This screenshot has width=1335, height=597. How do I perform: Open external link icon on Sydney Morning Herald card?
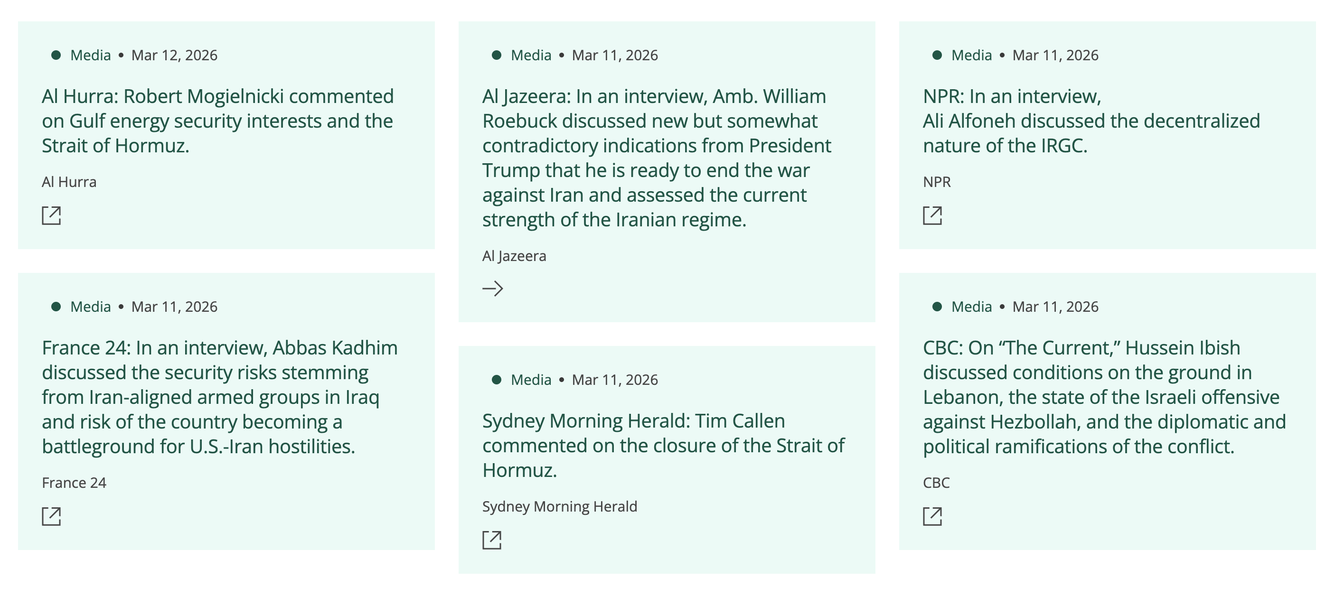click(492, 540)
